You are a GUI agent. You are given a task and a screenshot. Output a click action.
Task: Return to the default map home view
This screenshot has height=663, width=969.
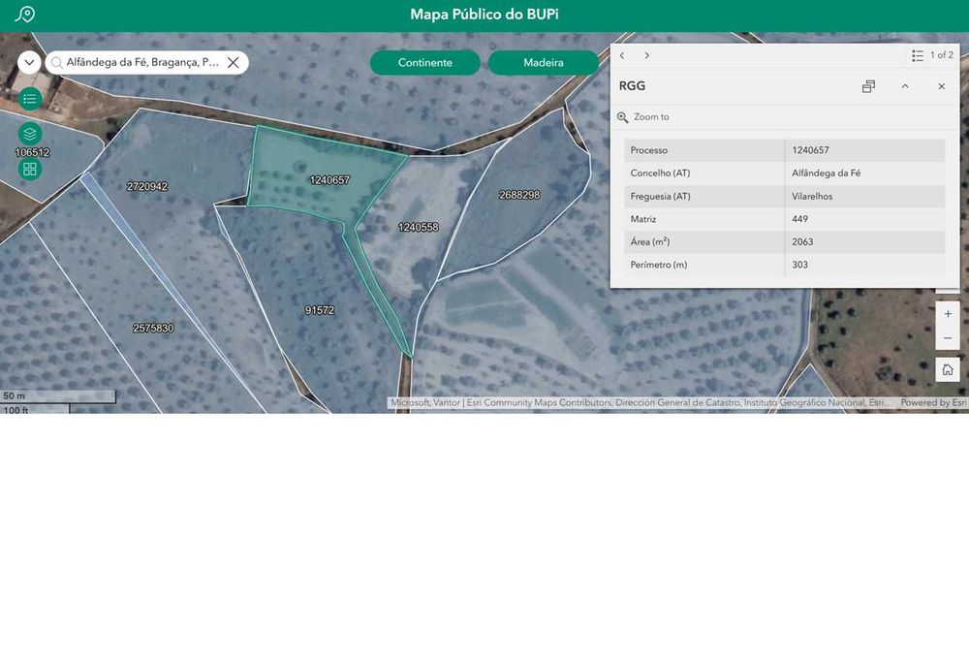948,369
